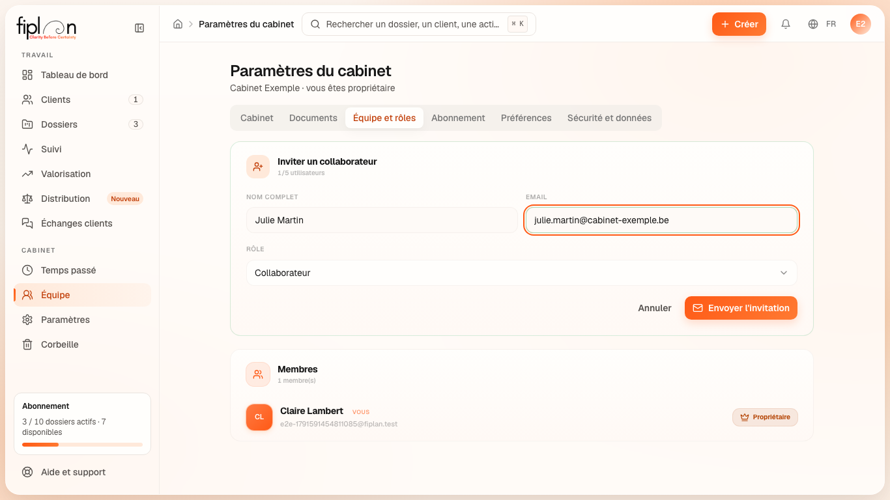
Task: Open notifications bell
Action: pos(786,24)
